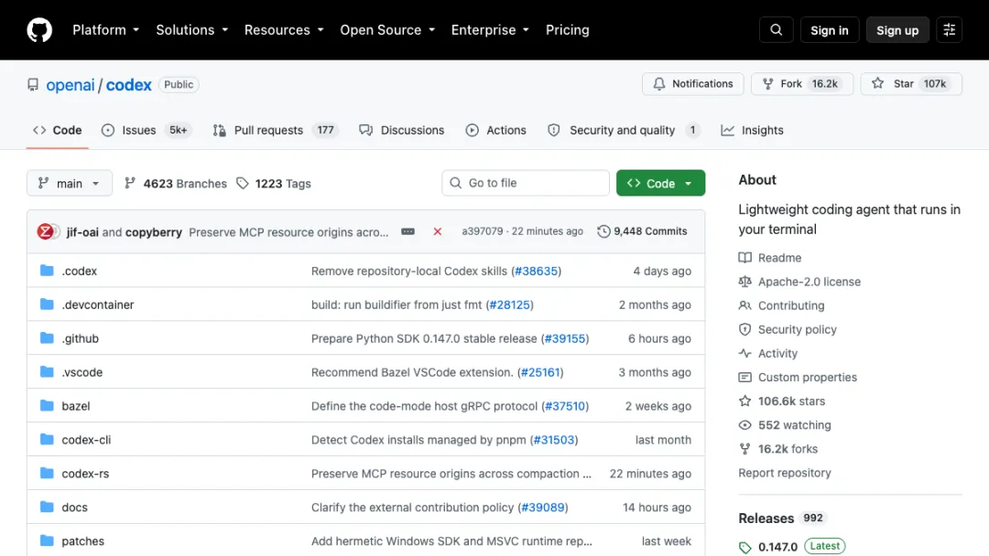Expand the Solutions menu
The image size is (989, 556).
pyautogui.click(x=192, y=29)
